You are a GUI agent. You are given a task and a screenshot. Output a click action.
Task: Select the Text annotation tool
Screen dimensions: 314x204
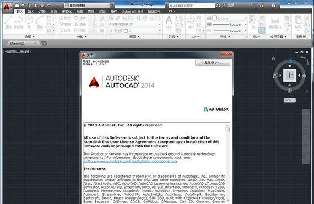pyautogui.click(x=169, y=23)
